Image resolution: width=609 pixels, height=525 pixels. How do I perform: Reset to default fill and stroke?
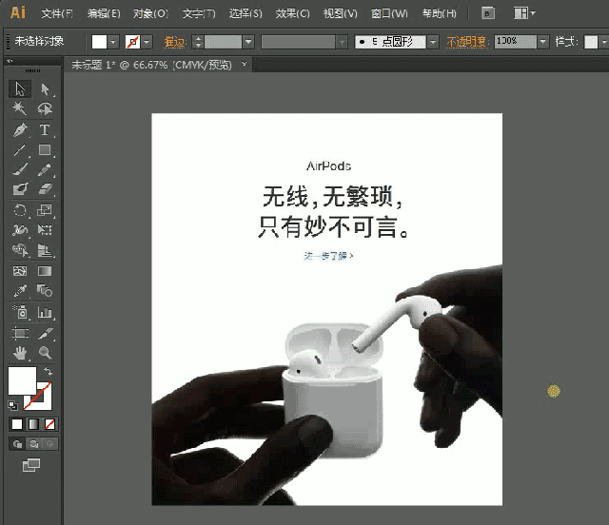coord(12,405)
